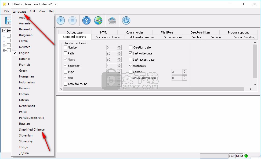261x159 pixels.
Task: Click the save floppy disk toolbar icon
Action: click(8, 20)
